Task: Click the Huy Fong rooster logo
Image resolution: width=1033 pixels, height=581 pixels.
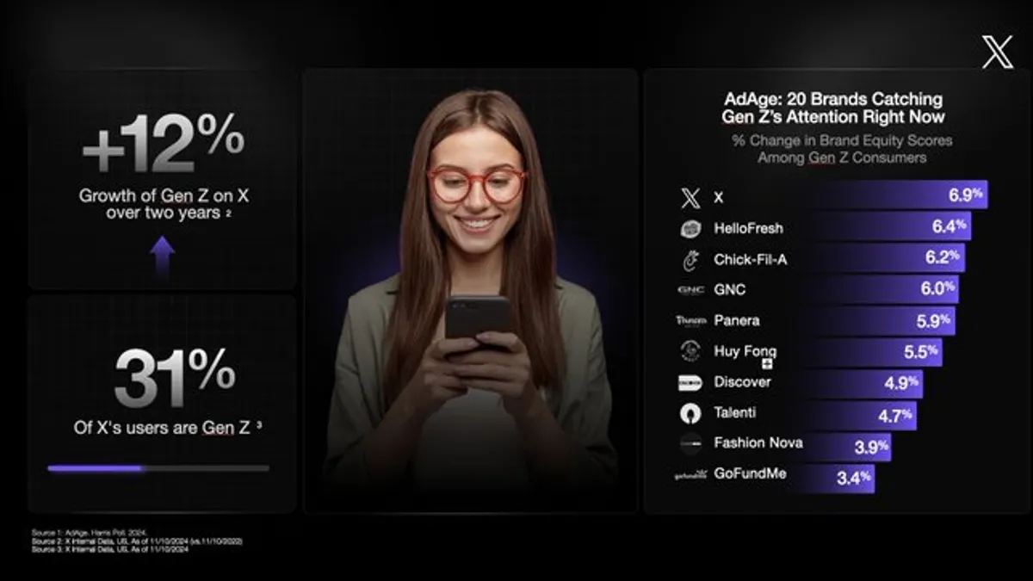Action: 690,351
